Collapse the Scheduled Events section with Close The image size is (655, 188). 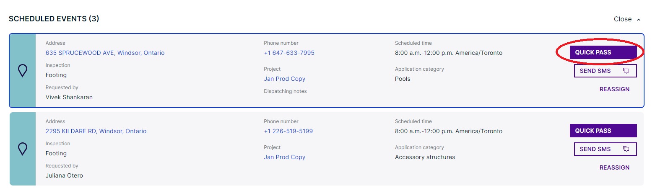622,19
